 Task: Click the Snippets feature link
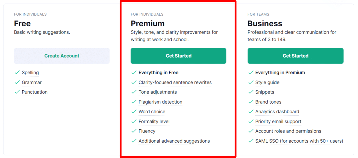click(264, 92)
